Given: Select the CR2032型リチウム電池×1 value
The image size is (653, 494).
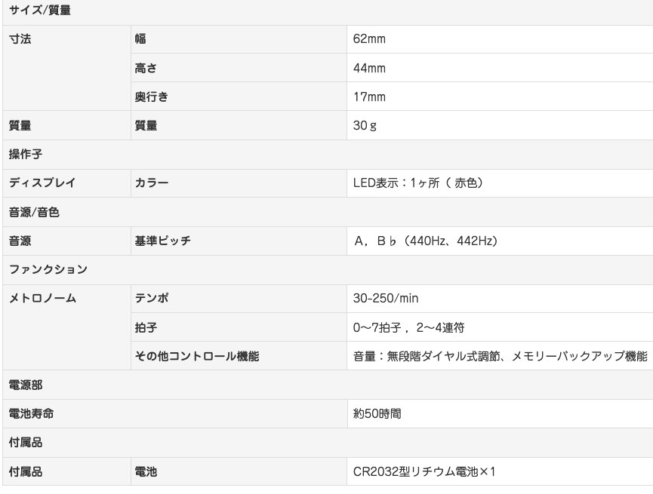Looking at the screenshot, I should tap(424, 471).
